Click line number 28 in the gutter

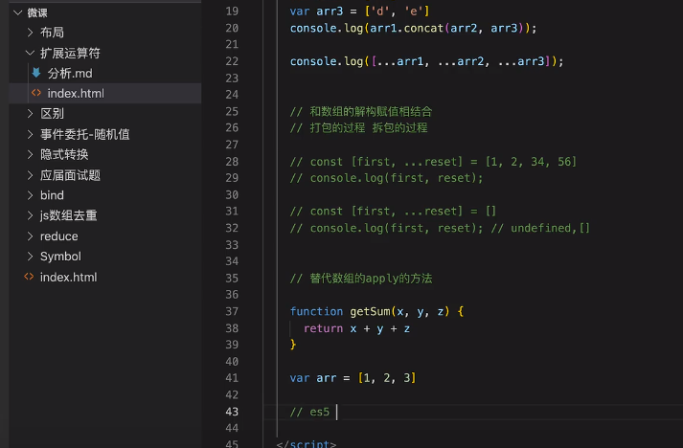[232, 162]
